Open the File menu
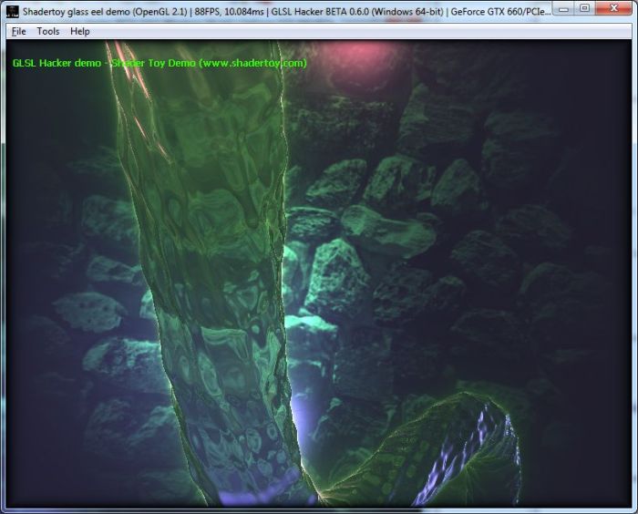638x514 pixels. coord(18,31)
